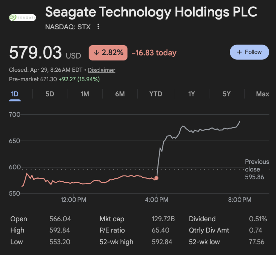Click the Dividend 0.51% value
The image size is (276, 255).
tap(258, 219)
